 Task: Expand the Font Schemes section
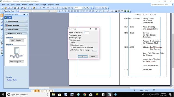16,30
